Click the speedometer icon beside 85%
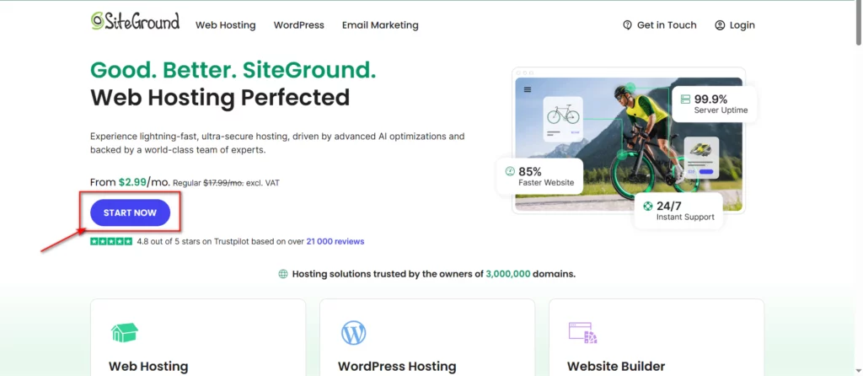This screenshot has width=863, height=376. pyautogui.click(x=510, y=171)
